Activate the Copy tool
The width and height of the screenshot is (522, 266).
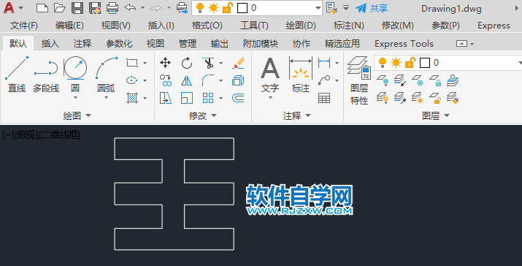(x=166, y=80)
